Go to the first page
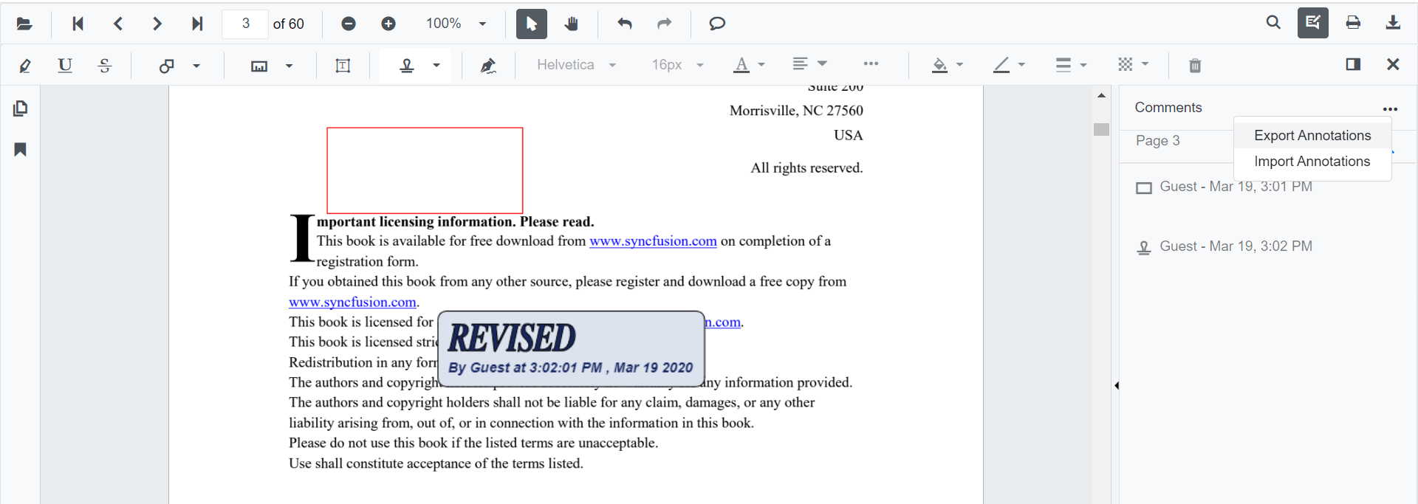The image size is (1418, 504). [x=78, y=24]
